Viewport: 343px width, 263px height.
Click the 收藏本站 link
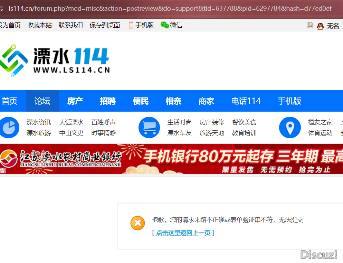coord(39,25)
